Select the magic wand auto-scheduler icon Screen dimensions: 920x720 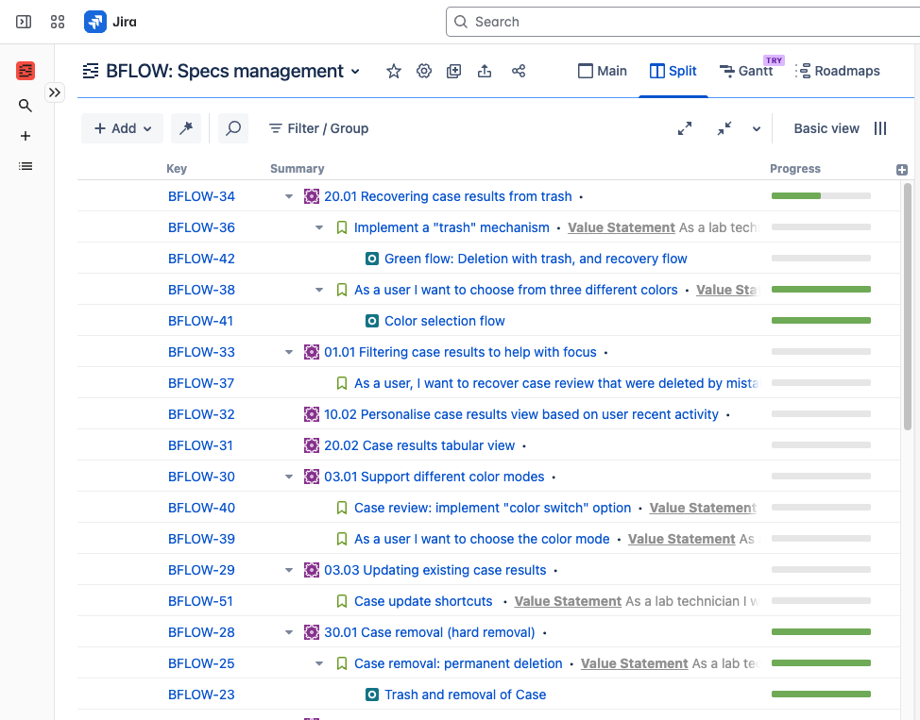click(185, 128)
